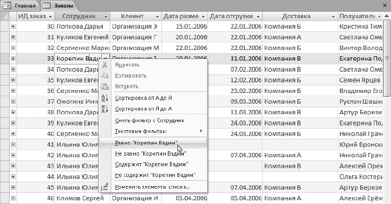This screenshot has height=204, width=391.
Task: Expand subdatasheet for order 37
Action: 13,101
